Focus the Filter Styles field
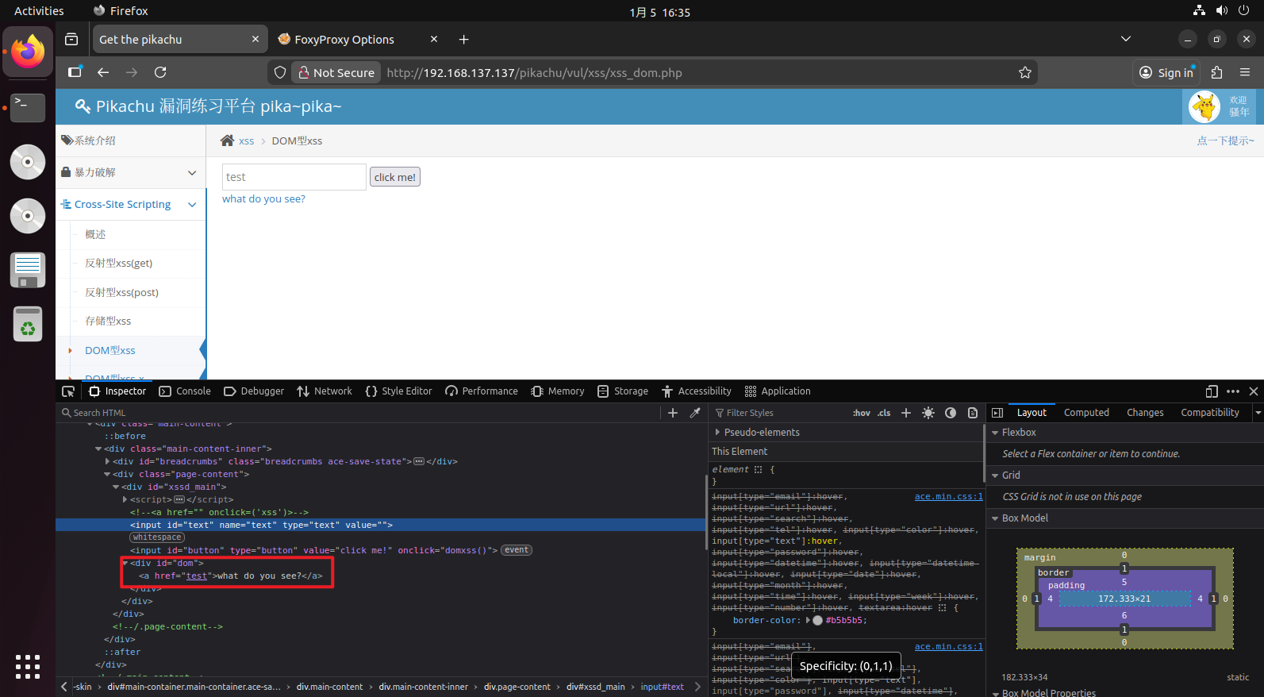 click(782, 413)
